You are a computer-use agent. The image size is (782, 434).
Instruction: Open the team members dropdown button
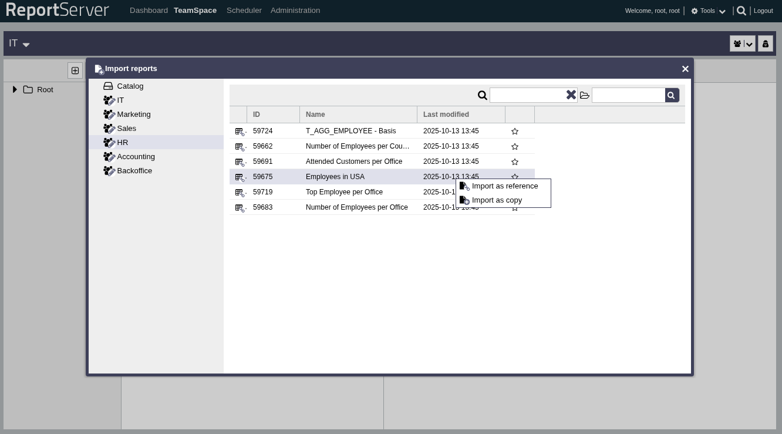click(742, 44)
